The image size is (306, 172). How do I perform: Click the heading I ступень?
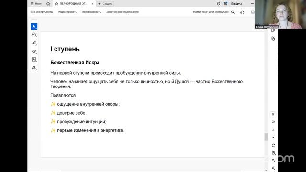pos(65,49)
